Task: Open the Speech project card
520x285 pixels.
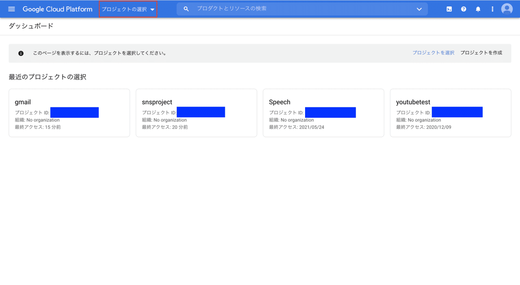Action: point(323,113)
